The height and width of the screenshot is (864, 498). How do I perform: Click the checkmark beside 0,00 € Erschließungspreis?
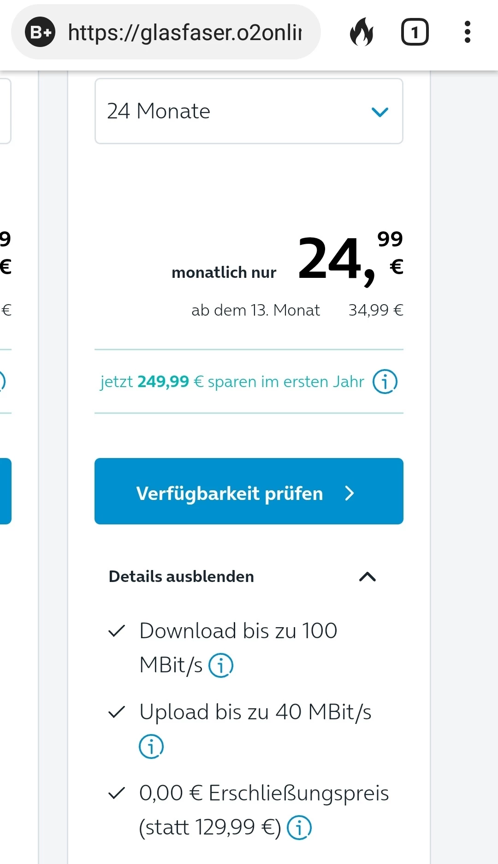[x=117, y=793]
